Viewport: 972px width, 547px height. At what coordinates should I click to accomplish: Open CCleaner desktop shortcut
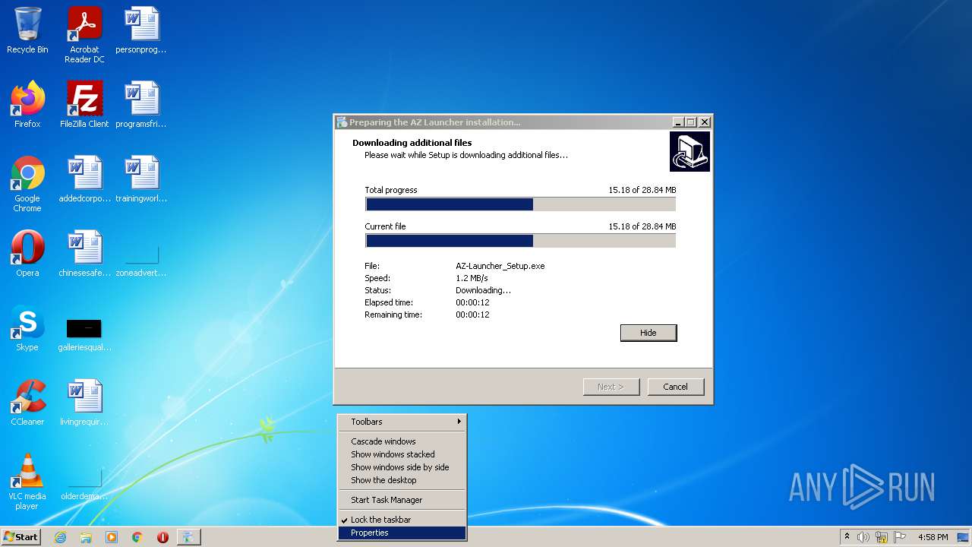click(x=27, y=403)
